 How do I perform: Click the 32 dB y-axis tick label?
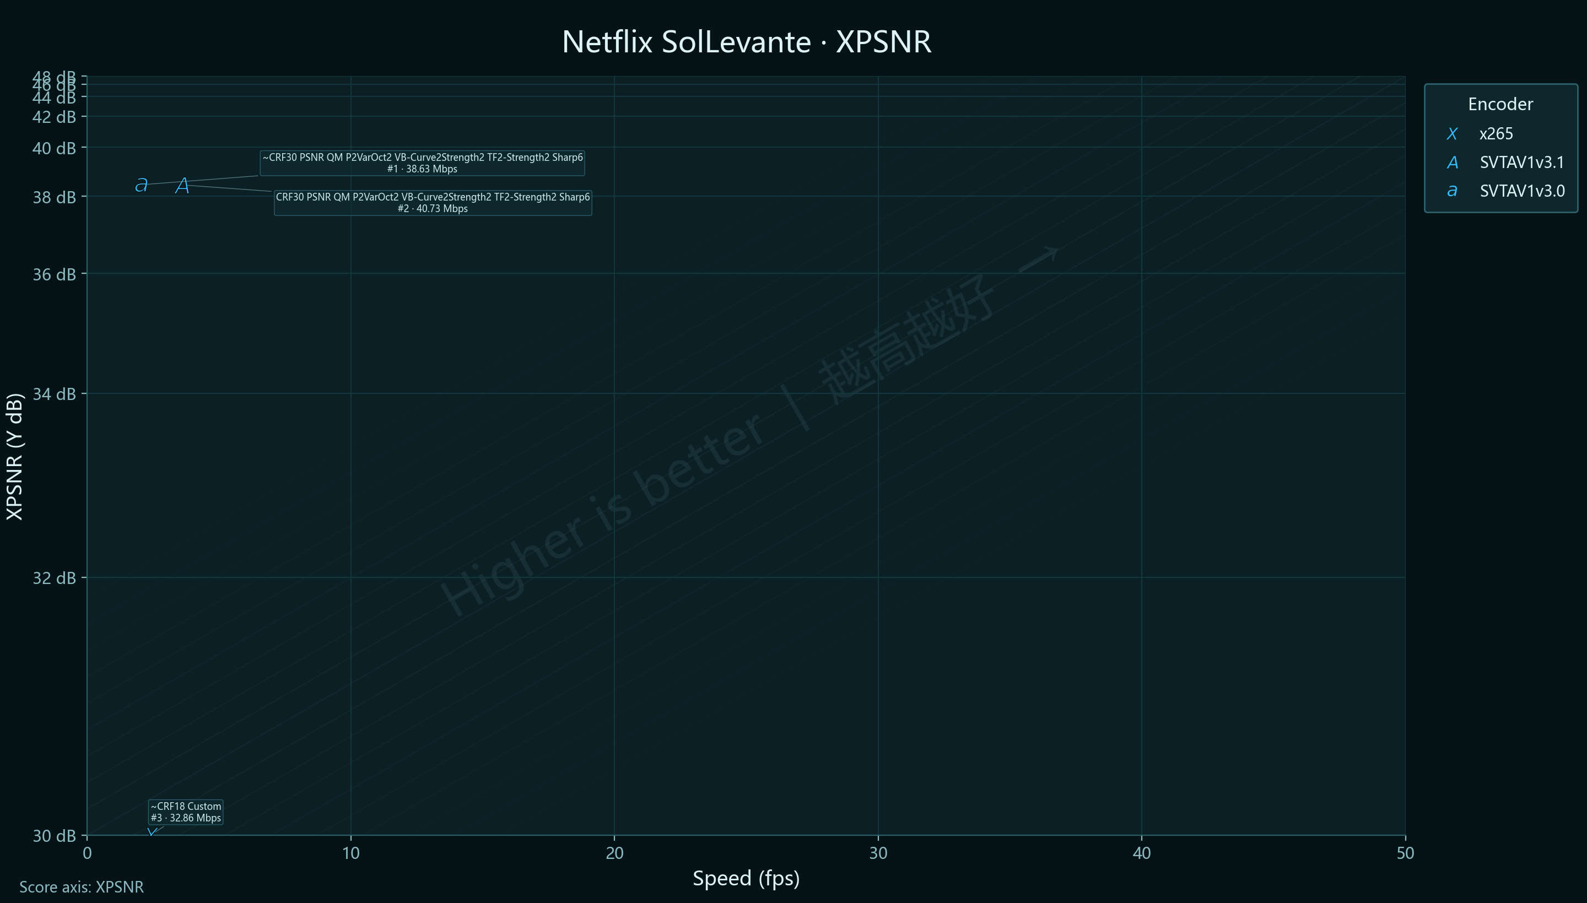54,578
